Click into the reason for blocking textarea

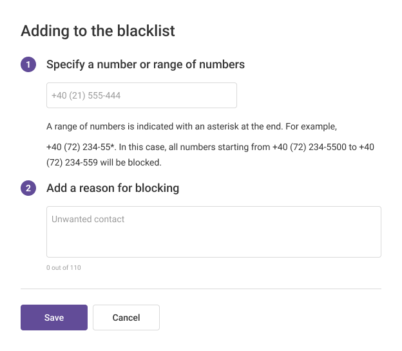[x=213, y=231]
